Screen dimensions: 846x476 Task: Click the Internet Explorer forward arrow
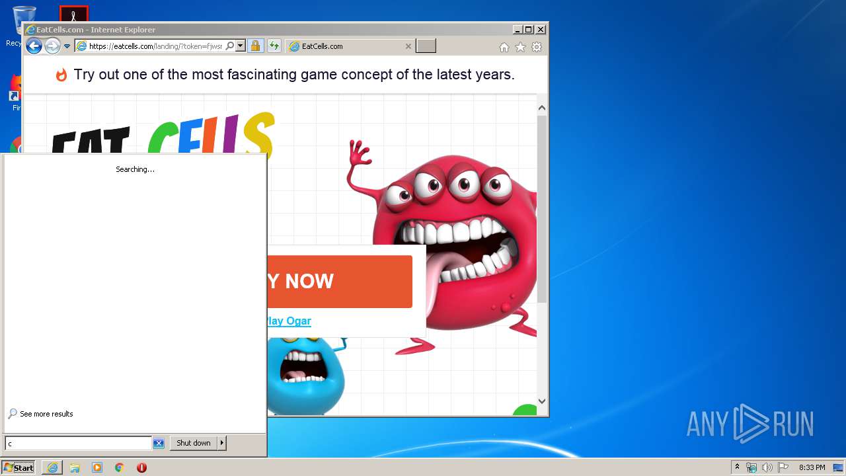[x=52, y=46]
